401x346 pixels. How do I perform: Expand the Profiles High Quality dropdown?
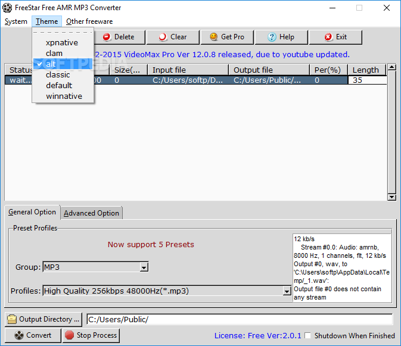(x=287, y=291)
